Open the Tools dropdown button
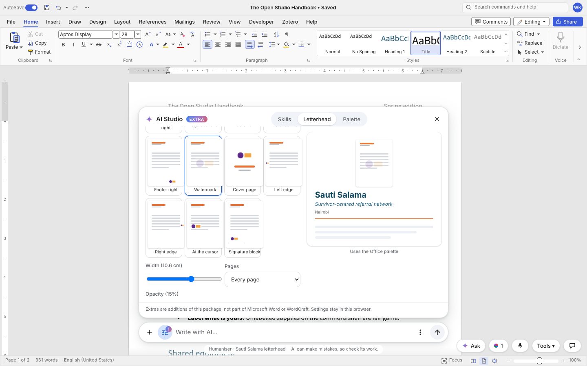The image size is (587, 366). click(x=546, y=346)
